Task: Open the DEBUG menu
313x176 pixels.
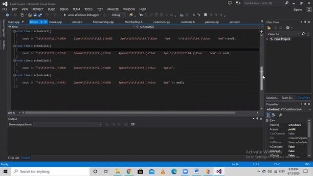Action: coord(64,9)
